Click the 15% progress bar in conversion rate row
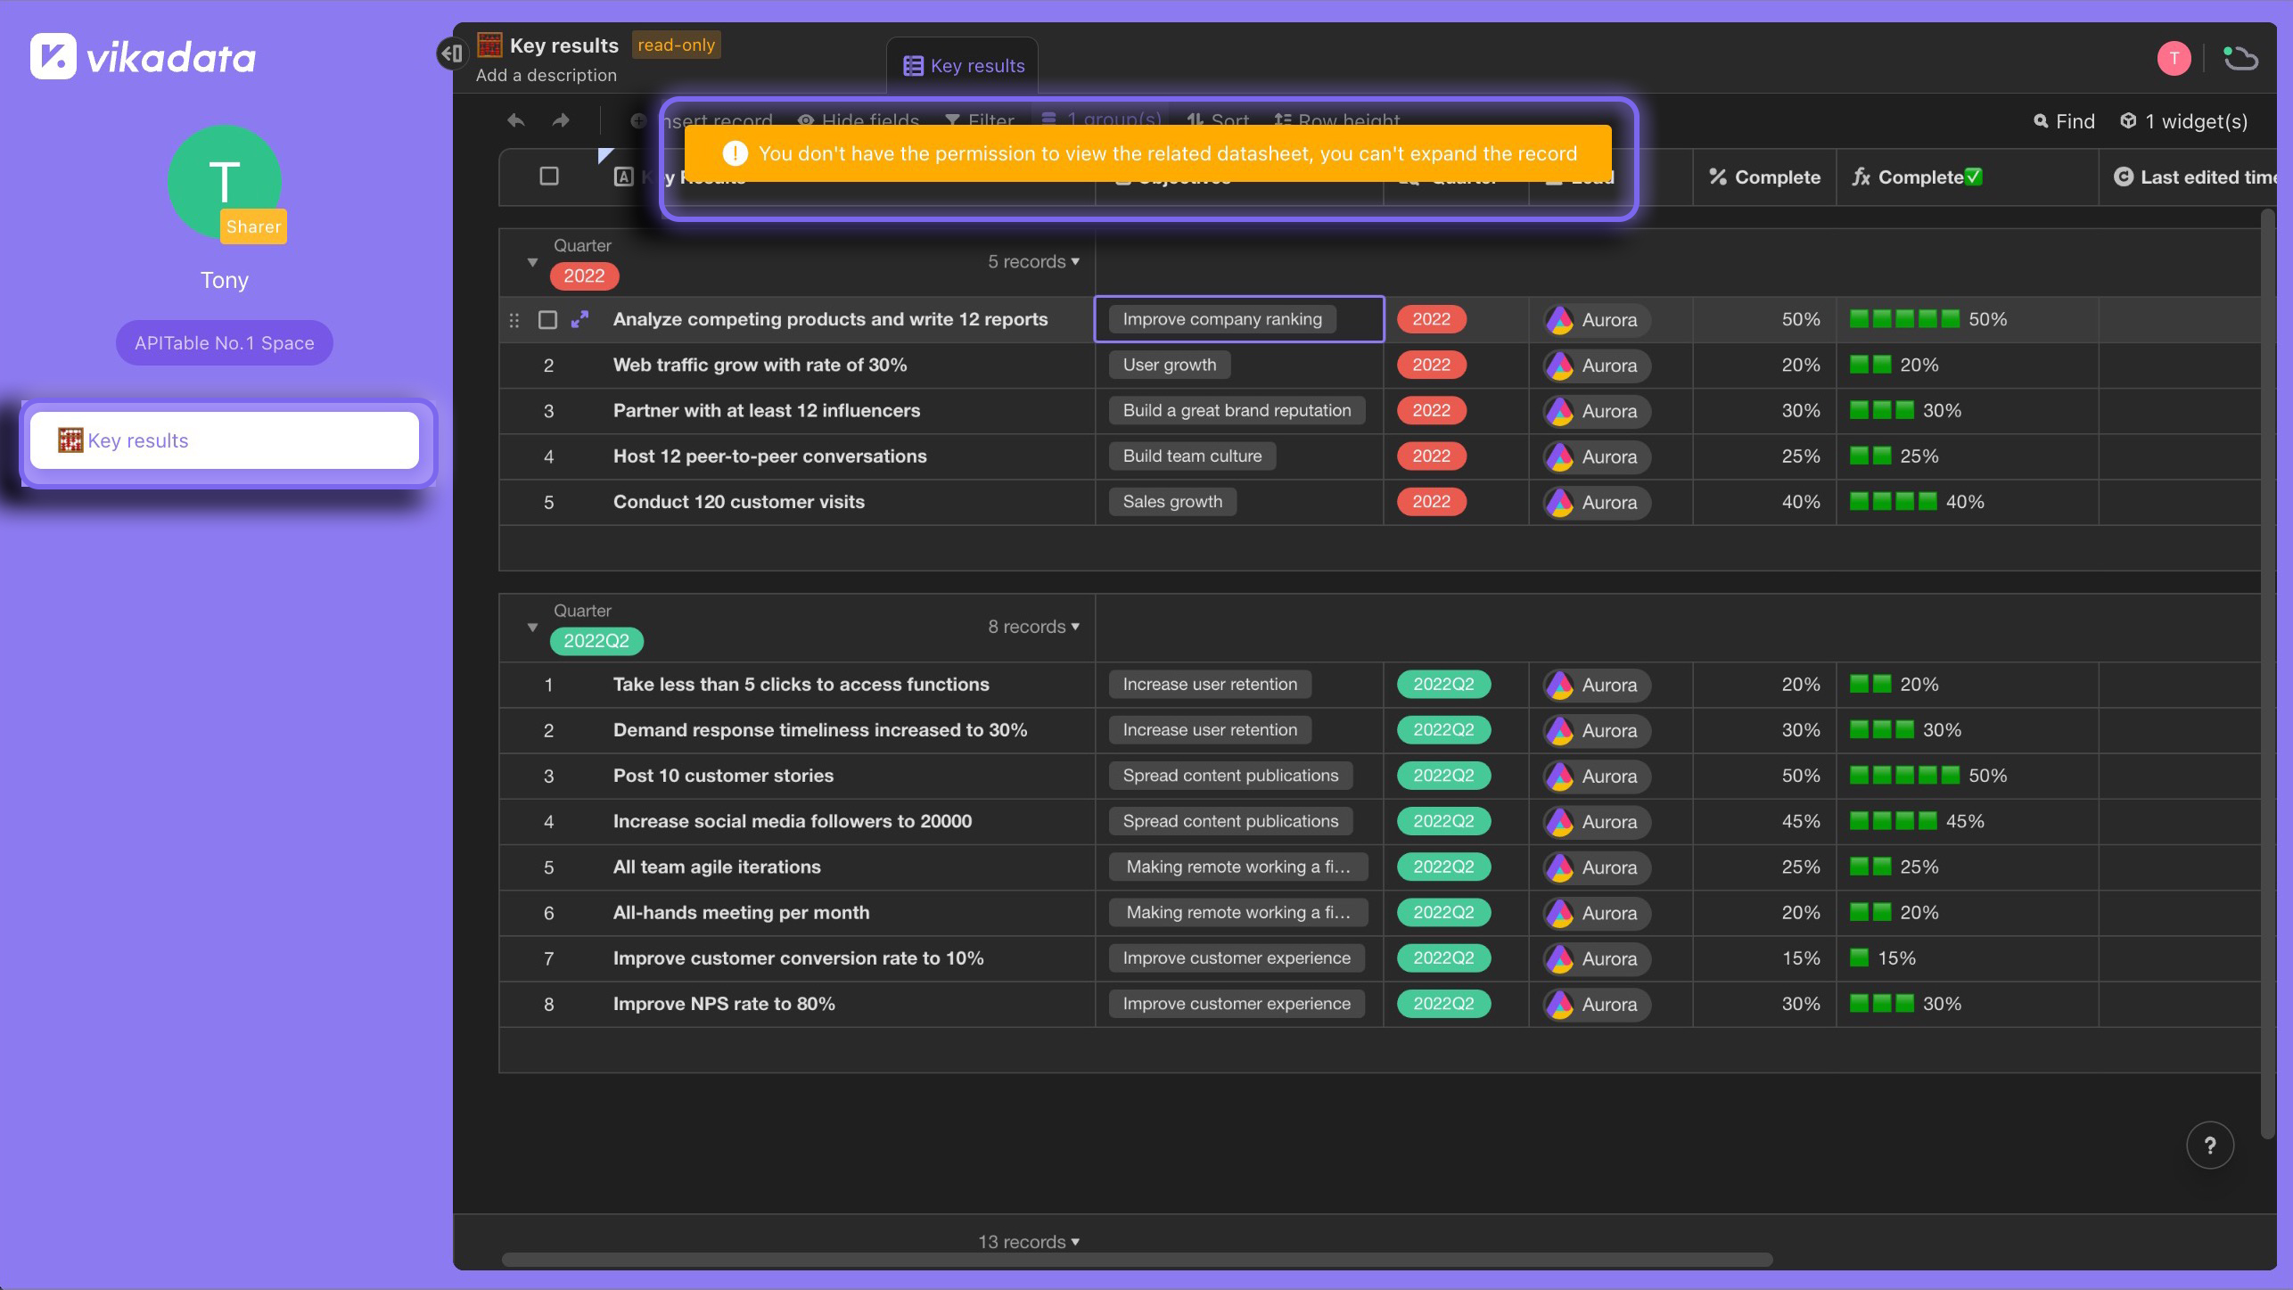This screenshot has width=2293, height=1290. (x=1859, y=958)
